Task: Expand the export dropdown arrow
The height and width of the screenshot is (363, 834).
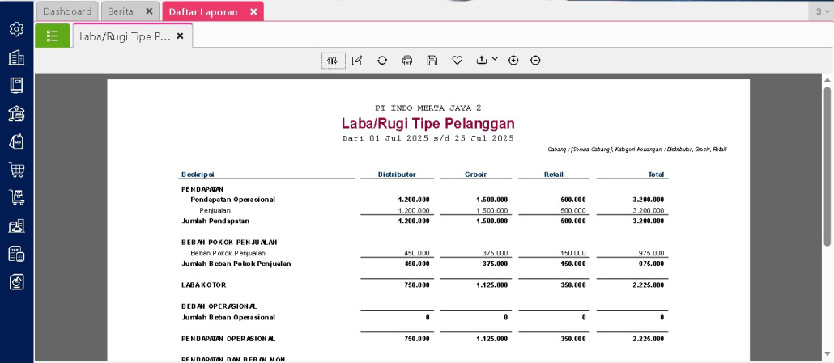Action: click(495, 60)
